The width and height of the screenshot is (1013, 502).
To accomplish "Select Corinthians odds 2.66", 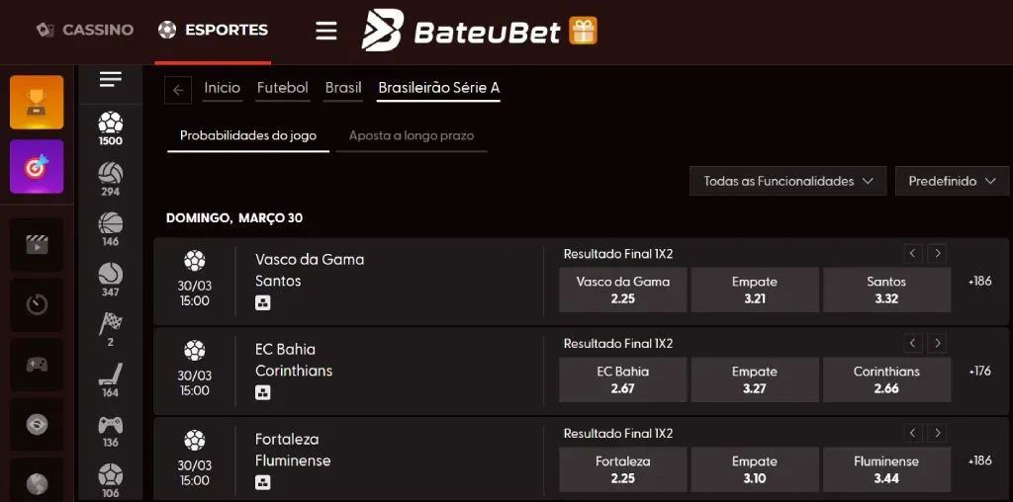I will click(886, 379).
